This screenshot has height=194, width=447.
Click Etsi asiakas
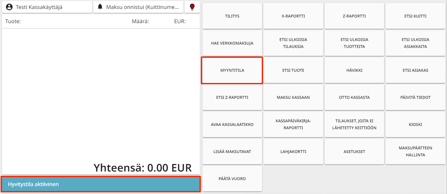415,70
